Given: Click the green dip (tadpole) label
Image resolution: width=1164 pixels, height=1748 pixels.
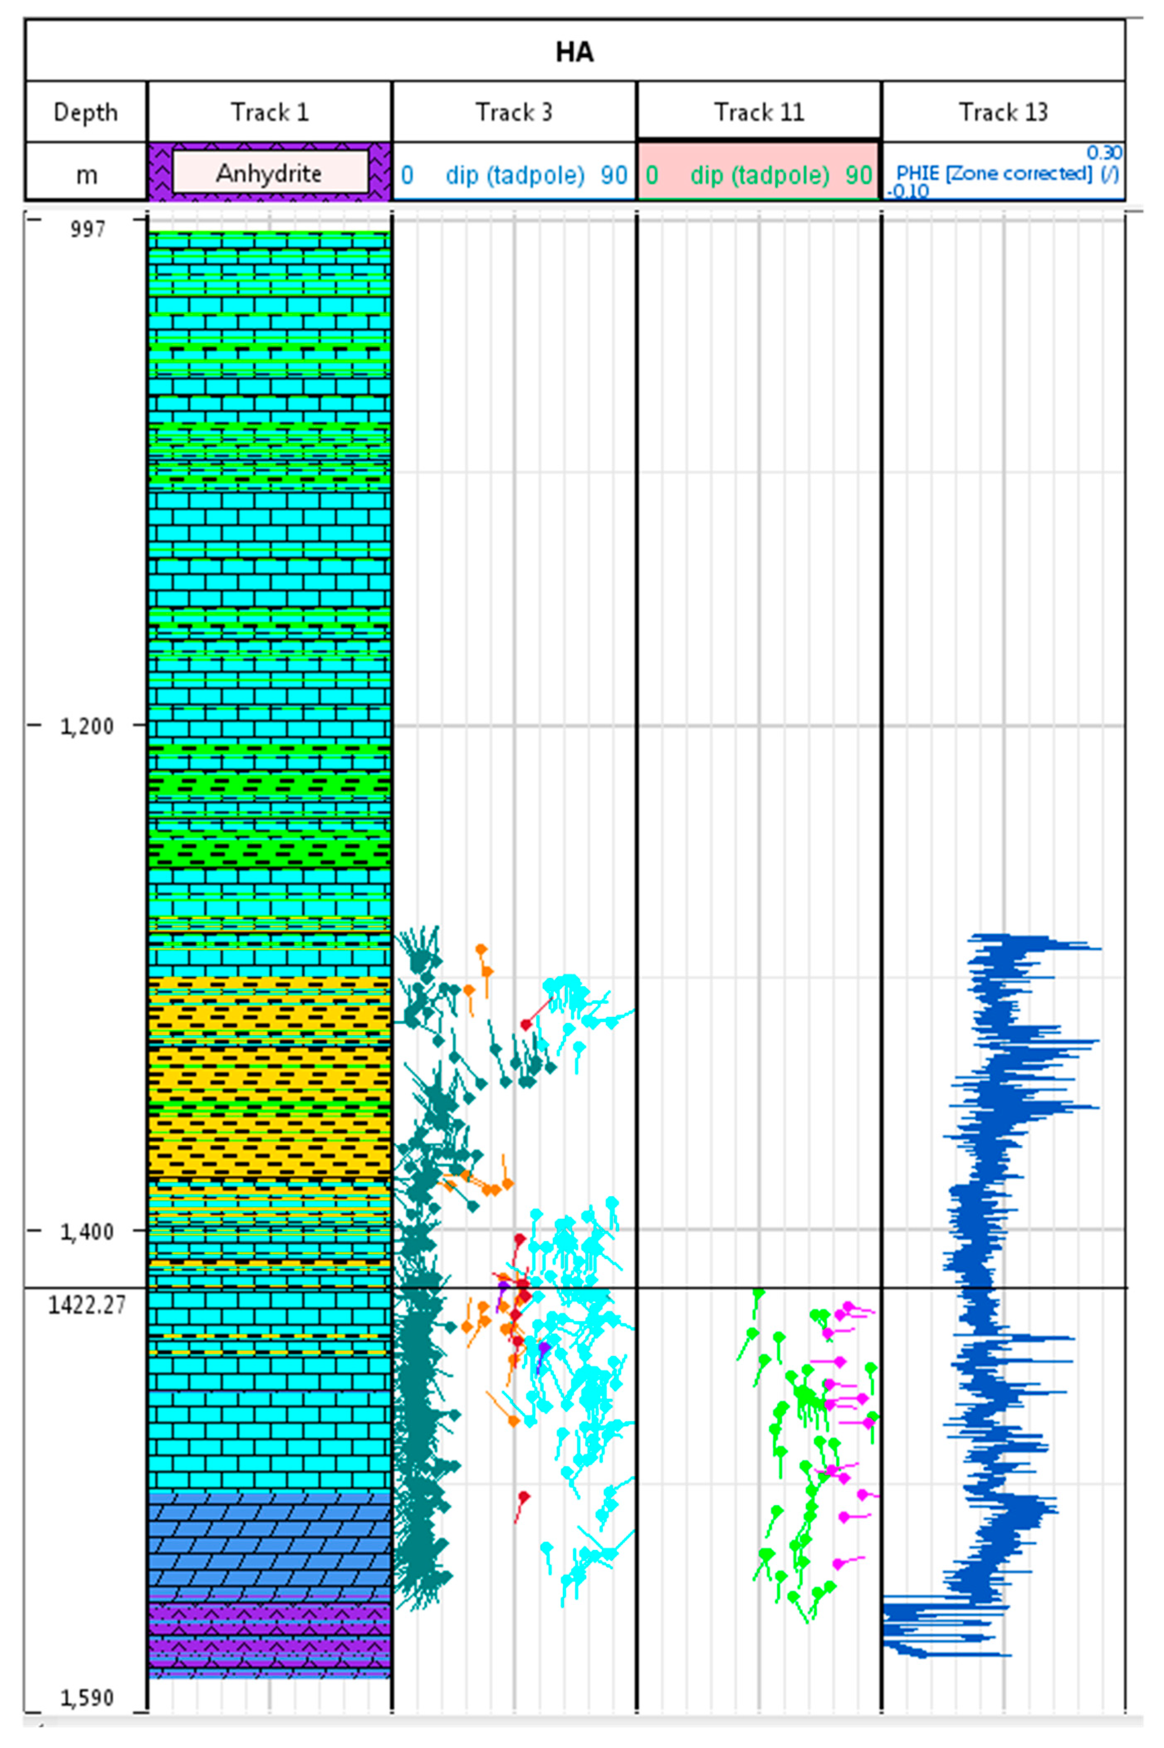Looking at the screenshot, I should (760, 175).
